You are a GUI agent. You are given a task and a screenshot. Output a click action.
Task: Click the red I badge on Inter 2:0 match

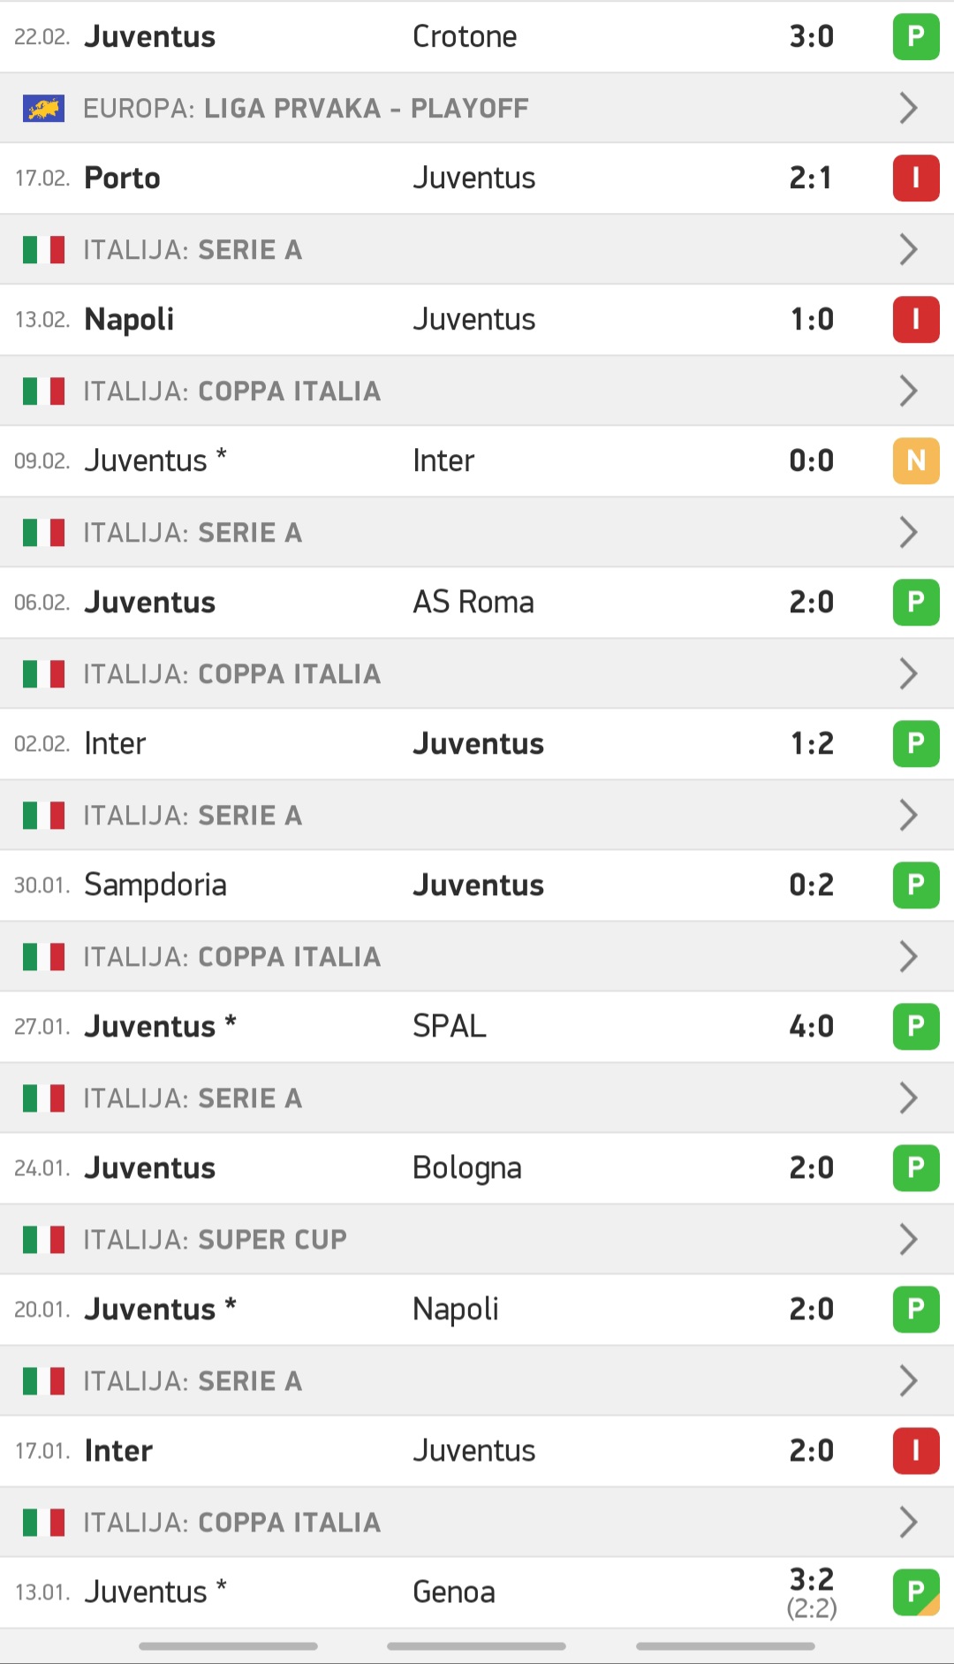coord(916,1451)
